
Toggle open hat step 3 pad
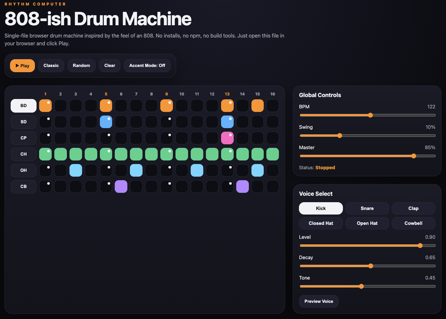tap(76, 170)
